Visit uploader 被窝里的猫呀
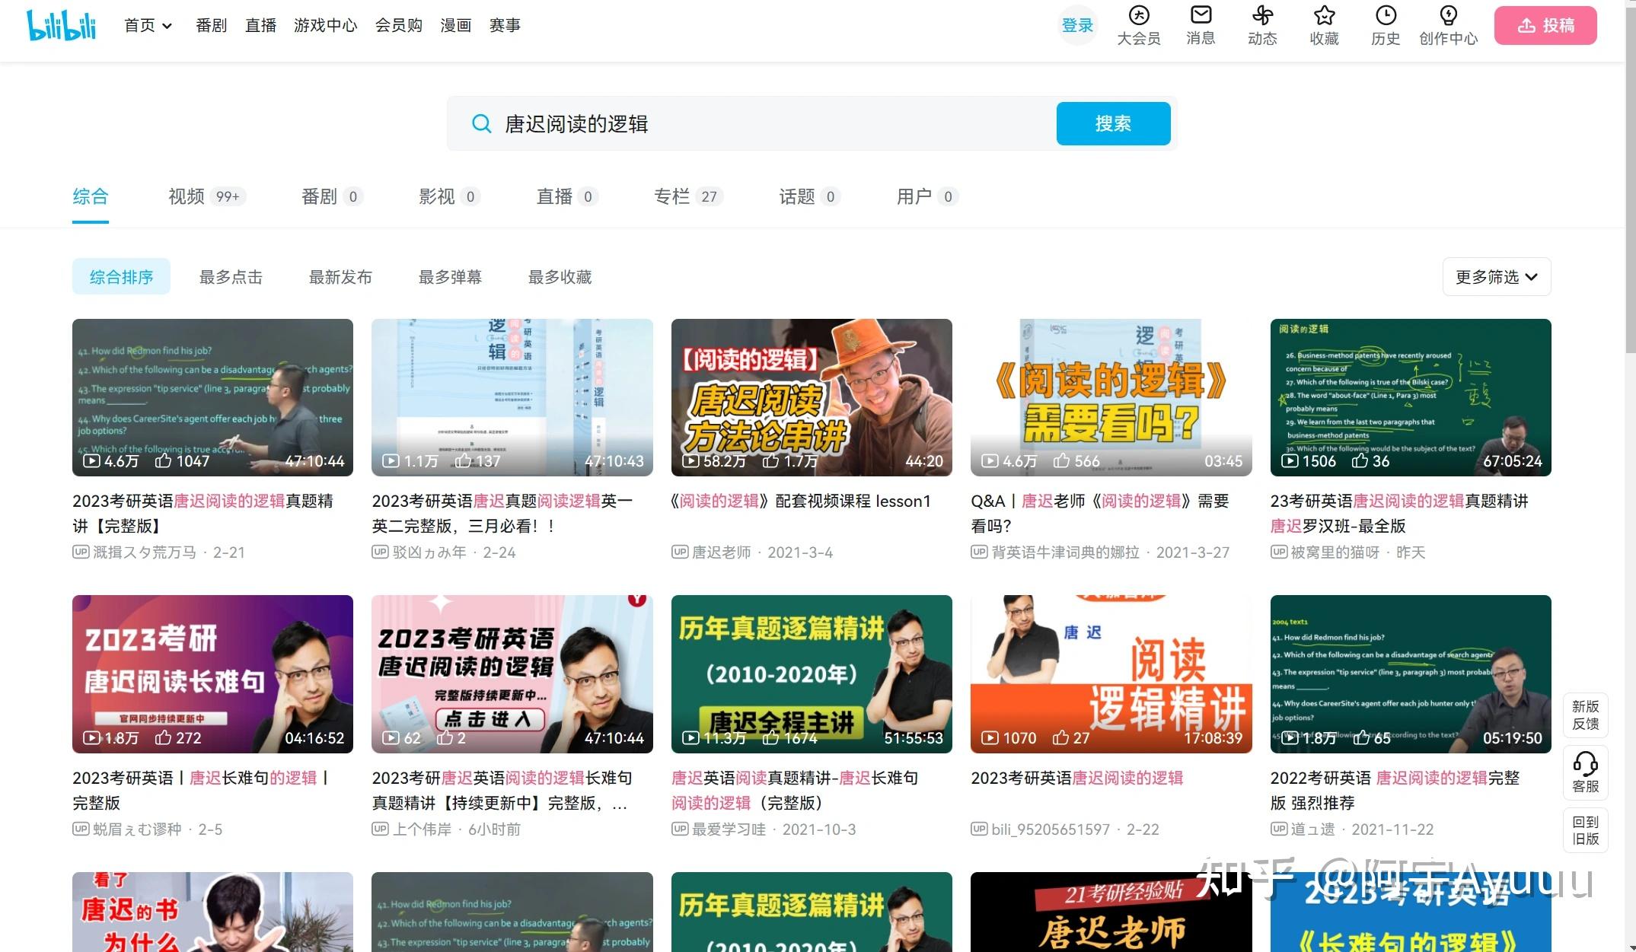Screen dimensions: 1636x952 pos(1335,552)
